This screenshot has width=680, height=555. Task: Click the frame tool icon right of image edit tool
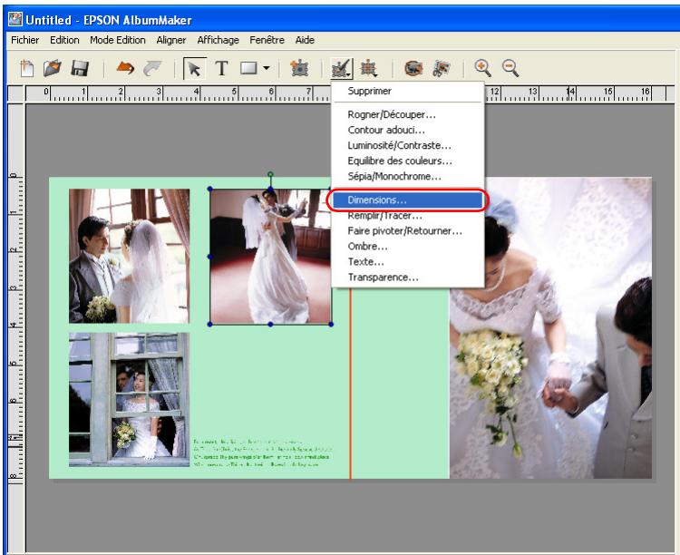point(369,69)
